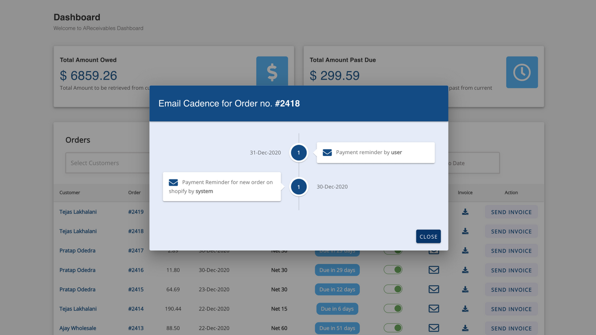596x335 pixels.
Task: Toggle the reminder switch for order #2416
Action: [393, 270]
